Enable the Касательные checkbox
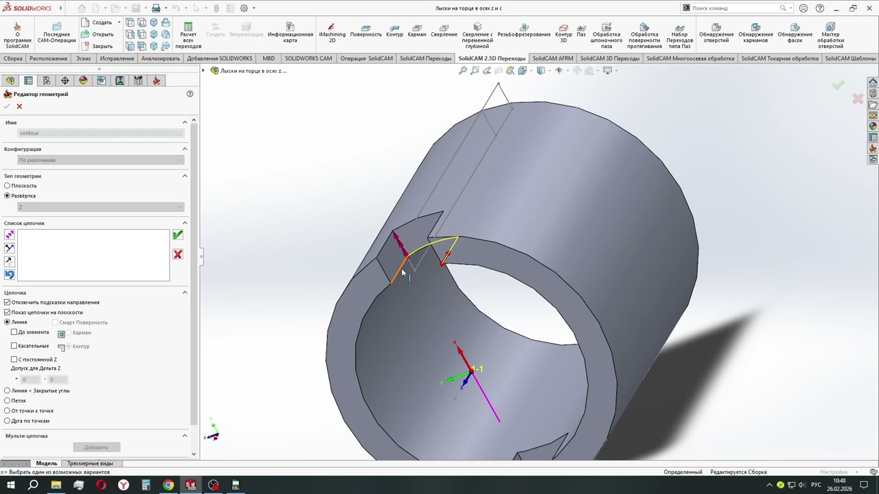 coord(14,346)
